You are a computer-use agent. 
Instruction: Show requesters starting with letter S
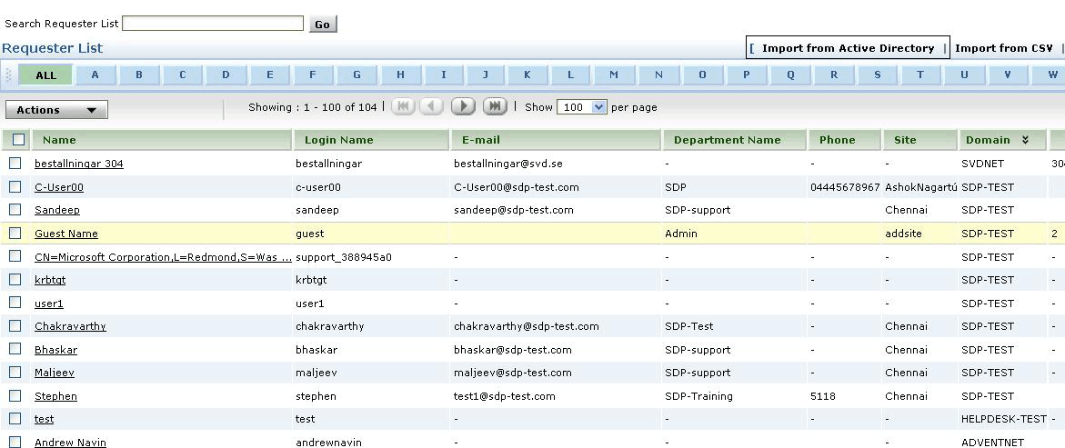(x=877, y=75)
